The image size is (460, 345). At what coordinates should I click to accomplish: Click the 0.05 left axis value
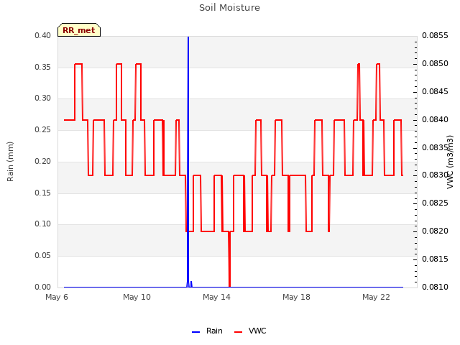point(42,256)
